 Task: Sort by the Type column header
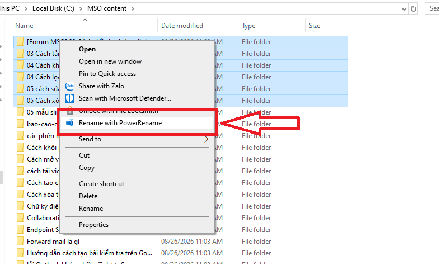tap(248, 26)
